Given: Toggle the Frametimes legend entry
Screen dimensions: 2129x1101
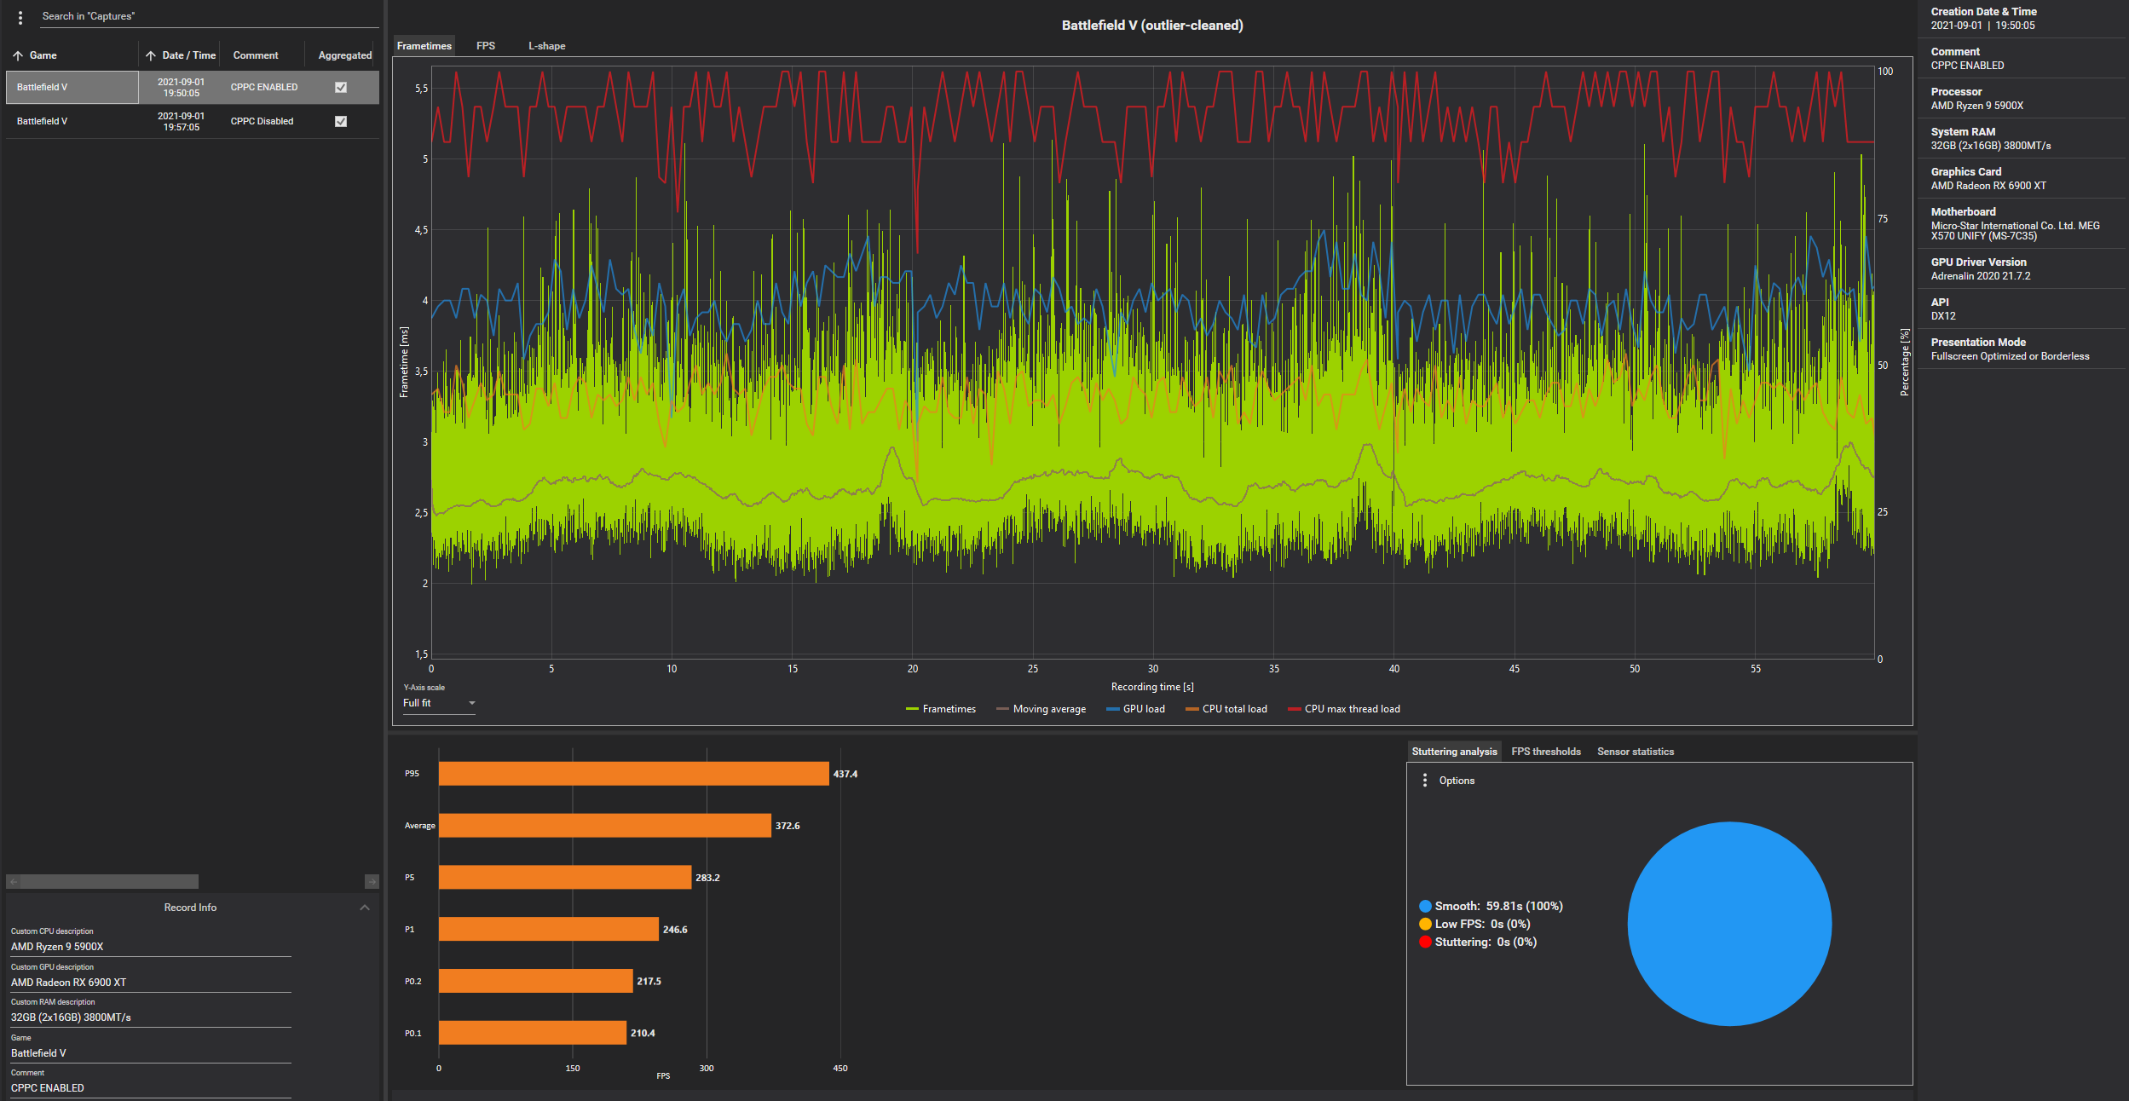Looking at the screenshot, I should point(941,709).
